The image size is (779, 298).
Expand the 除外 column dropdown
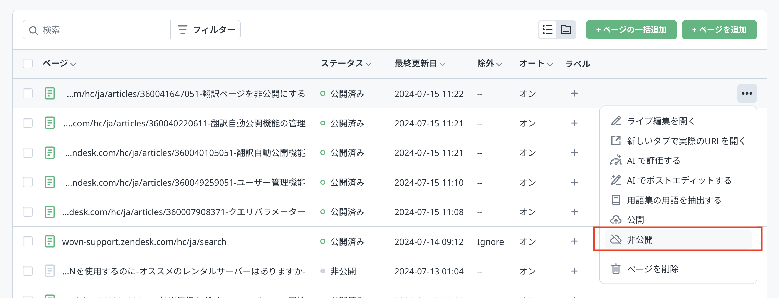pos(489,64)
